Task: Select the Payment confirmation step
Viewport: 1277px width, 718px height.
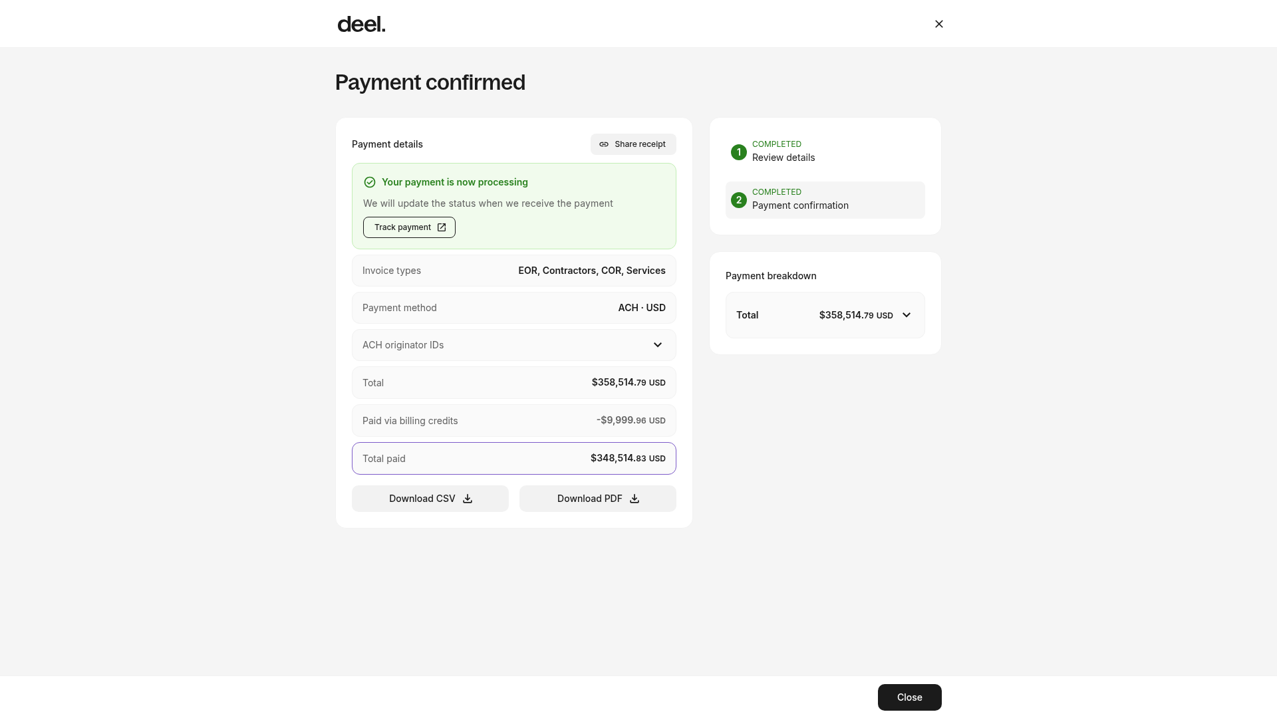Action: [825, 200]
